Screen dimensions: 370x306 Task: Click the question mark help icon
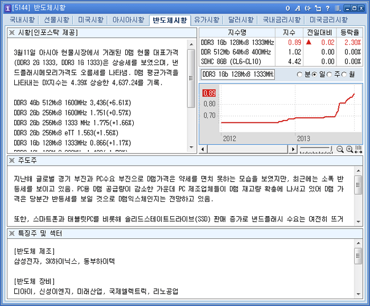coord(327,8)
